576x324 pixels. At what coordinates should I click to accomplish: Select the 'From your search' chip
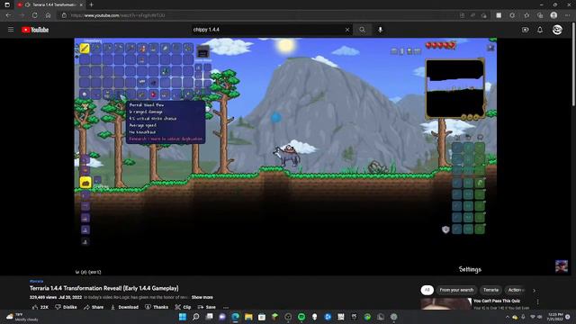pyautogui.click(x=456, y=290)
